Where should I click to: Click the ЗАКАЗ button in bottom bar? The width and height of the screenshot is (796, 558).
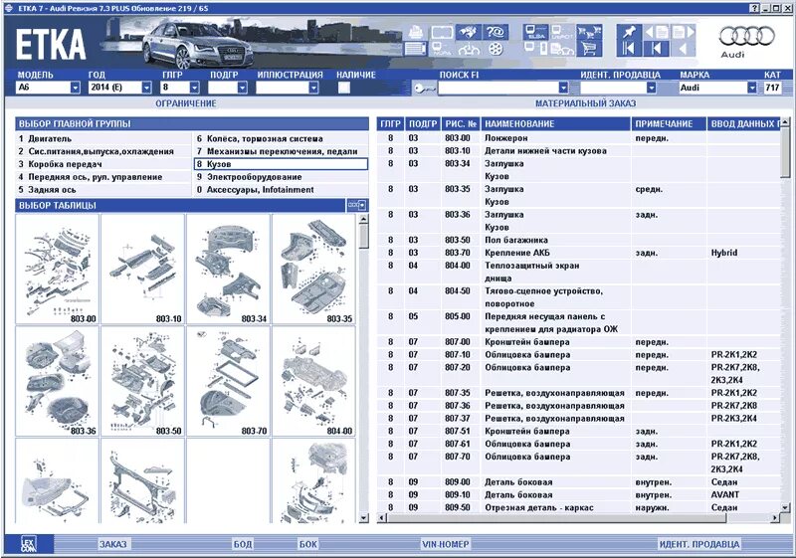coord(112,544)
